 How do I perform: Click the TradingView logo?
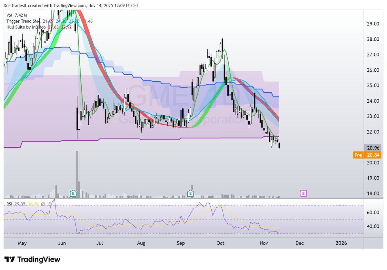[x=32, y=259]
